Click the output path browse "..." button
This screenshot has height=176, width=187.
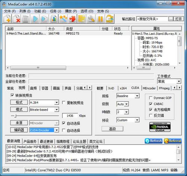[171, 19]
